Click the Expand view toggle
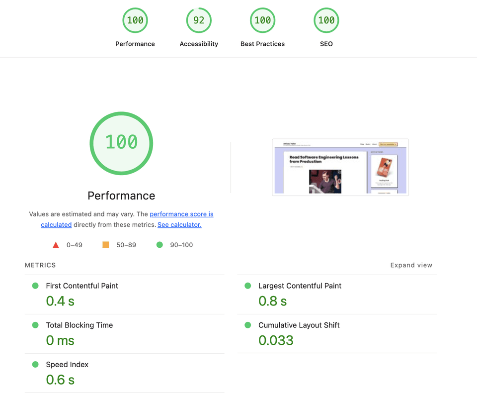This screenshot has height=398, width=477. pos(411,265)
